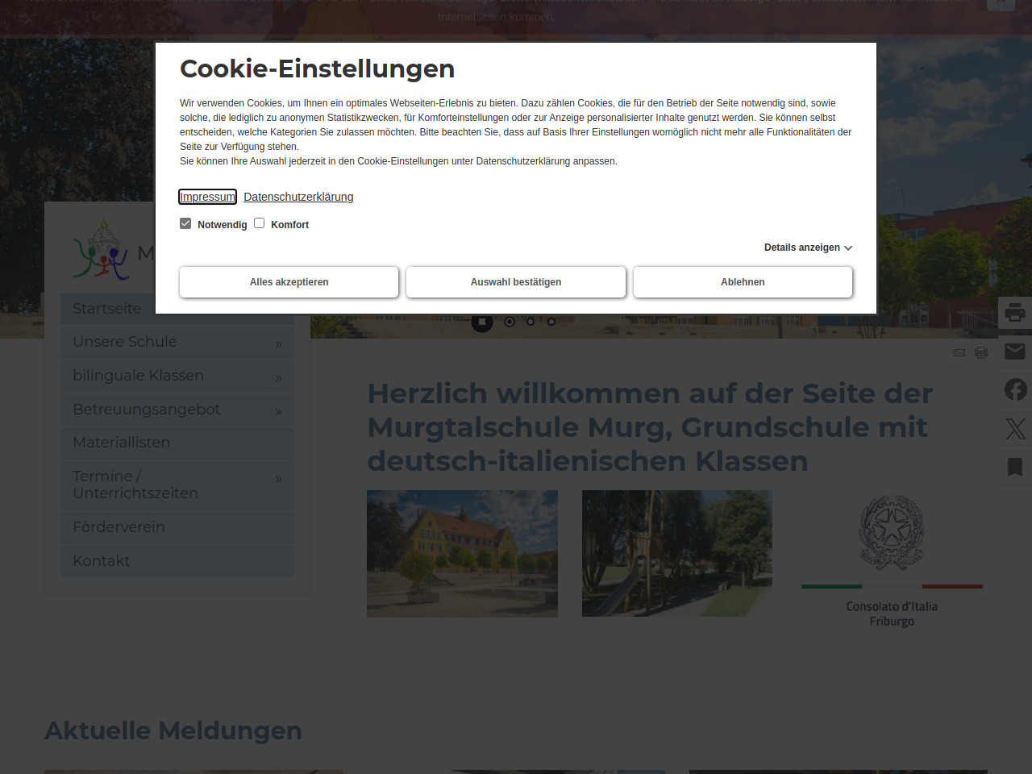The image size is (1032, 774).
Task: Open the Datenschutzerklärung link
Action: (x=298, y=197)
